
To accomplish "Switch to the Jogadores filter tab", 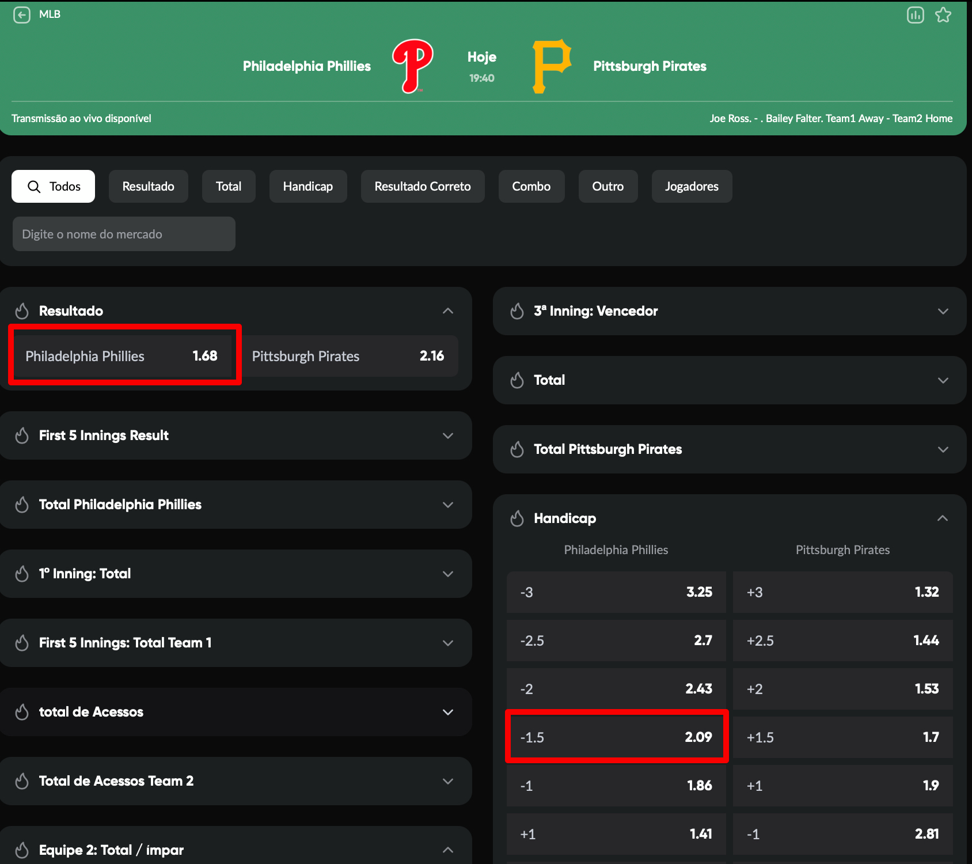I will point(692,186).
